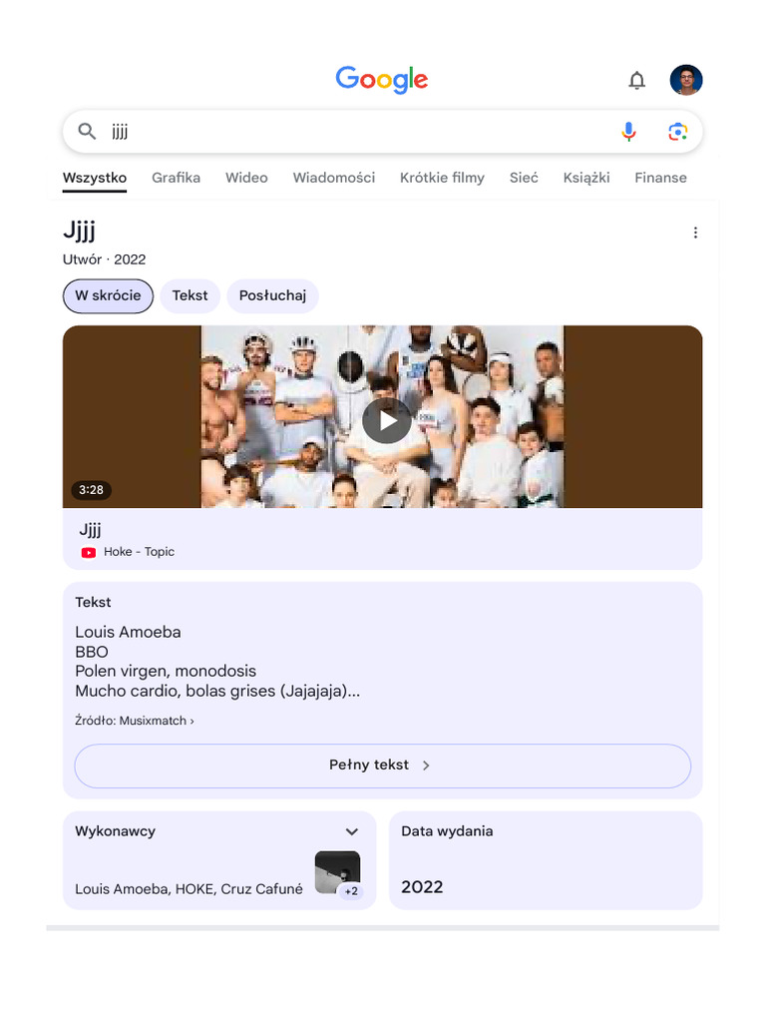Search by image with Google Lens icon
Screen dimensions: 766x1022
pyautogui.click(x=677, y=132)
